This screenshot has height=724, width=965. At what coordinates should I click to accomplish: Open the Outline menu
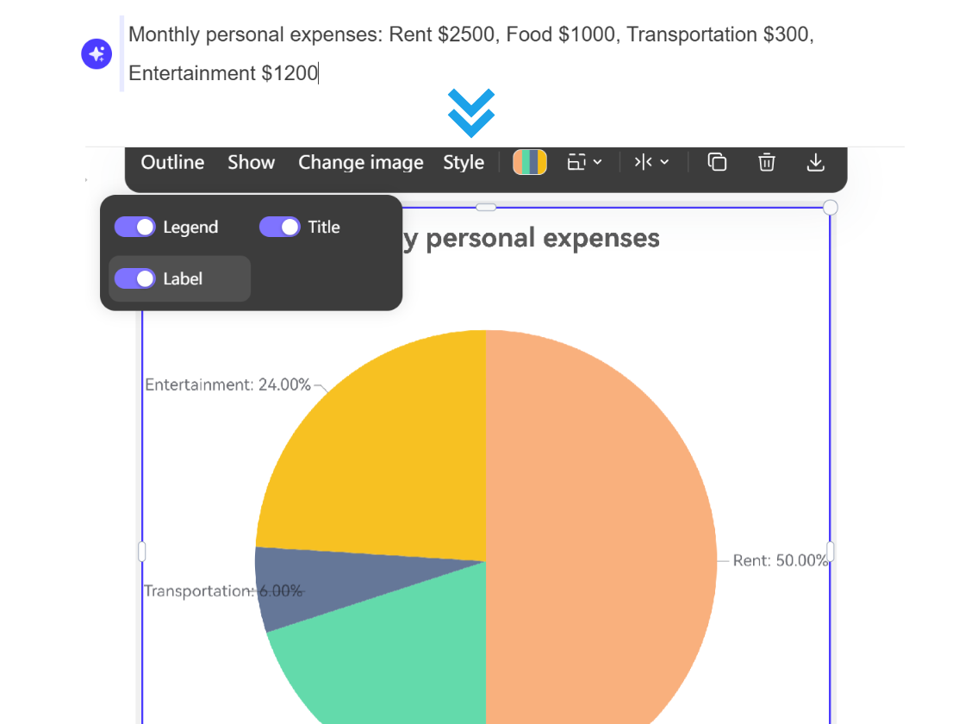[172, 162]
